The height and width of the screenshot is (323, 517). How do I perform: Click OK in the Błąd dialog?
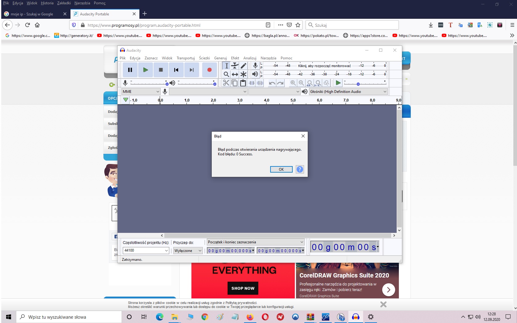click(x=281, y=169)
